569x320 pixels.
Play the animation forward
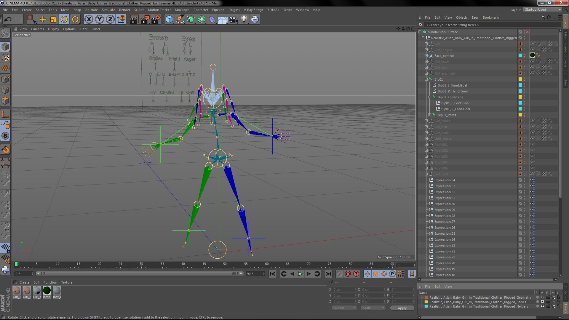[300, 274]
